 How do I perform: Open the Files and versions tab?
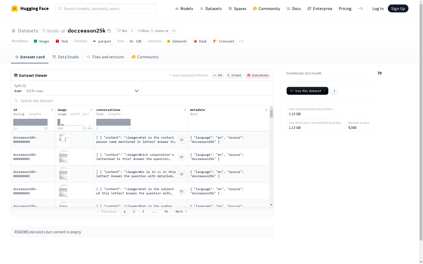tap(105, 57)
